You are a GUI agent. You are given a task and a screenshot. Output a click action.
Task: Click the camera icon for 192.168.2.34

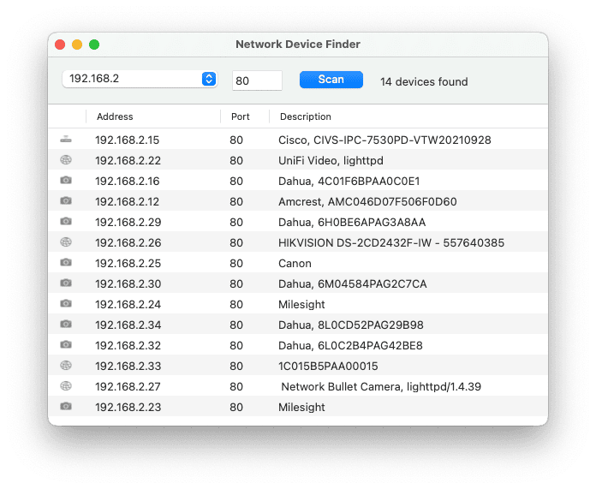[66, 324]
